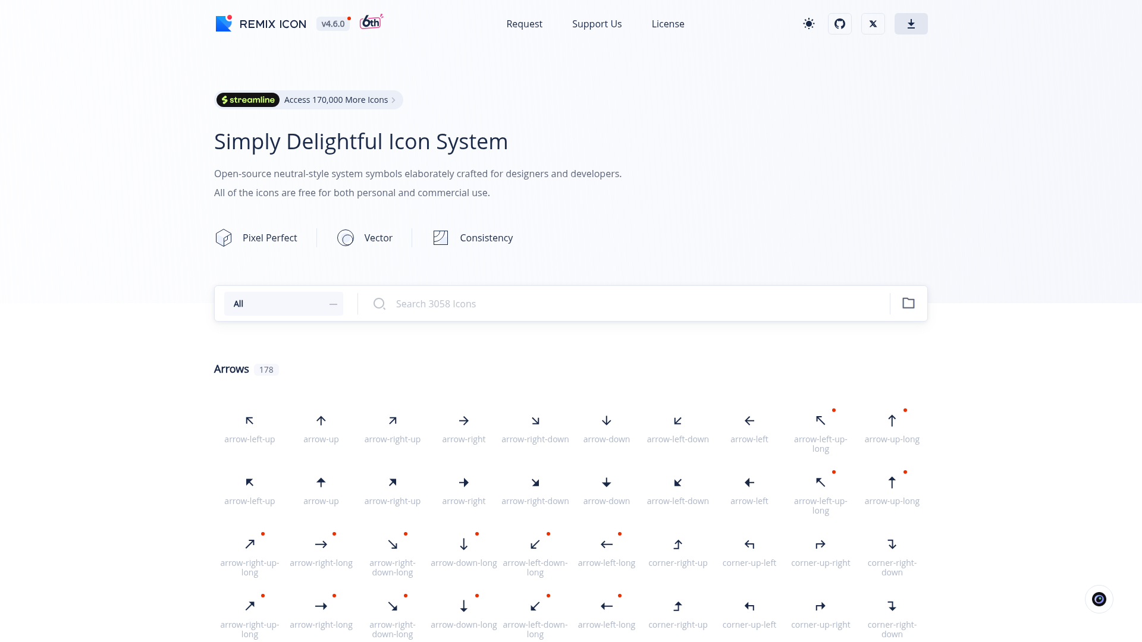Choose the outlined corner-up-right icon
This screenshot has height=642, width=1142.
tap(821, 545)
